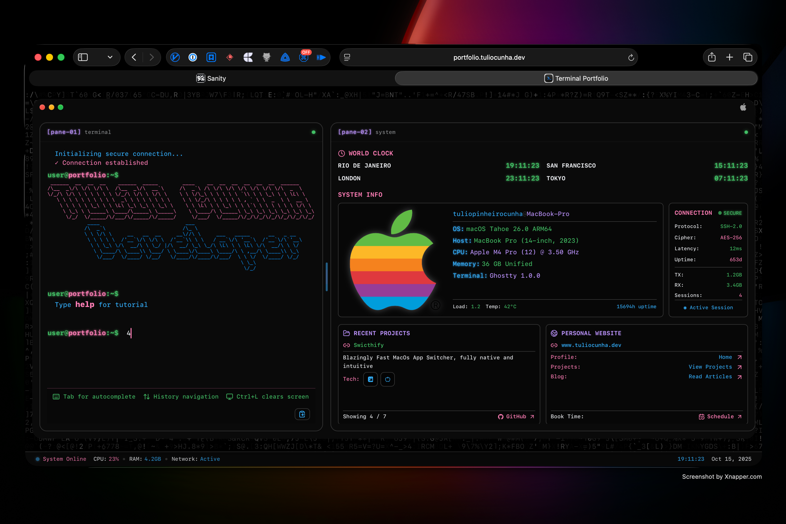The image size is (786, 524).
Task: Click the Recent Projects folder icon
Action: [346, 333]
